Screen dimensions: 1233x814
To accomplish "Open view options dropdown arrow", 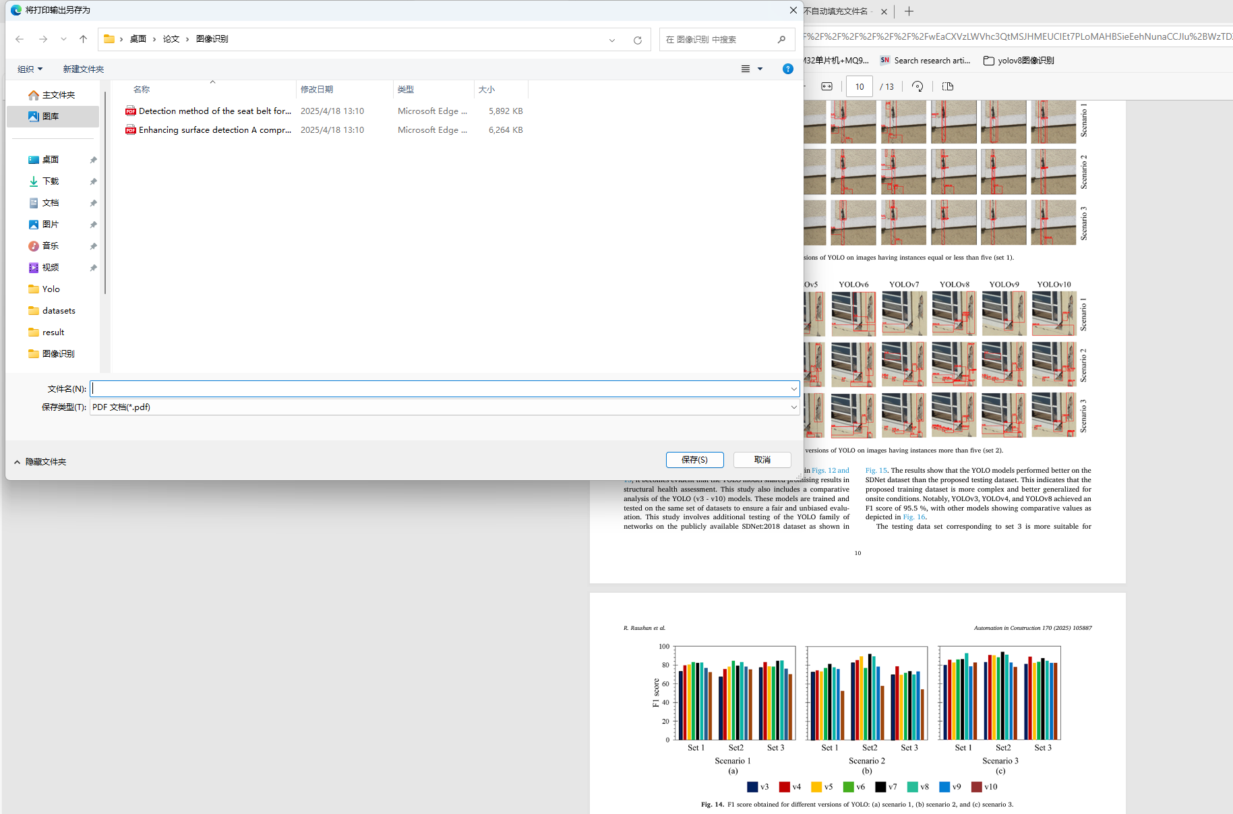I will (x=760, y=69).
